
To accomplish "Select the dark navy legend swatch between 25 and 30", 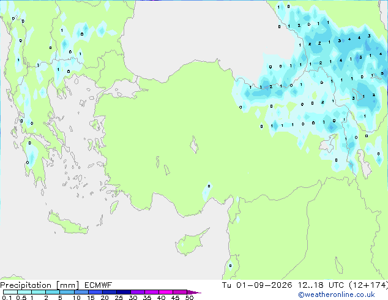I will coord(124,292).
